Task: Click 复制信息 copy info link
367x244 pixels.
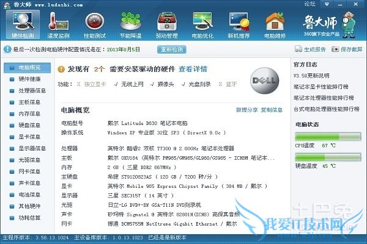Action: point(272,110)
